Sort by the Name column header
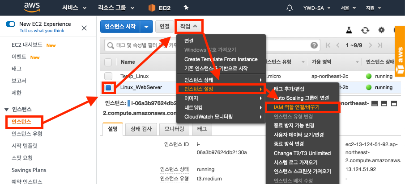This screenshot has width=405, height=184. click(x=128, y=62)
